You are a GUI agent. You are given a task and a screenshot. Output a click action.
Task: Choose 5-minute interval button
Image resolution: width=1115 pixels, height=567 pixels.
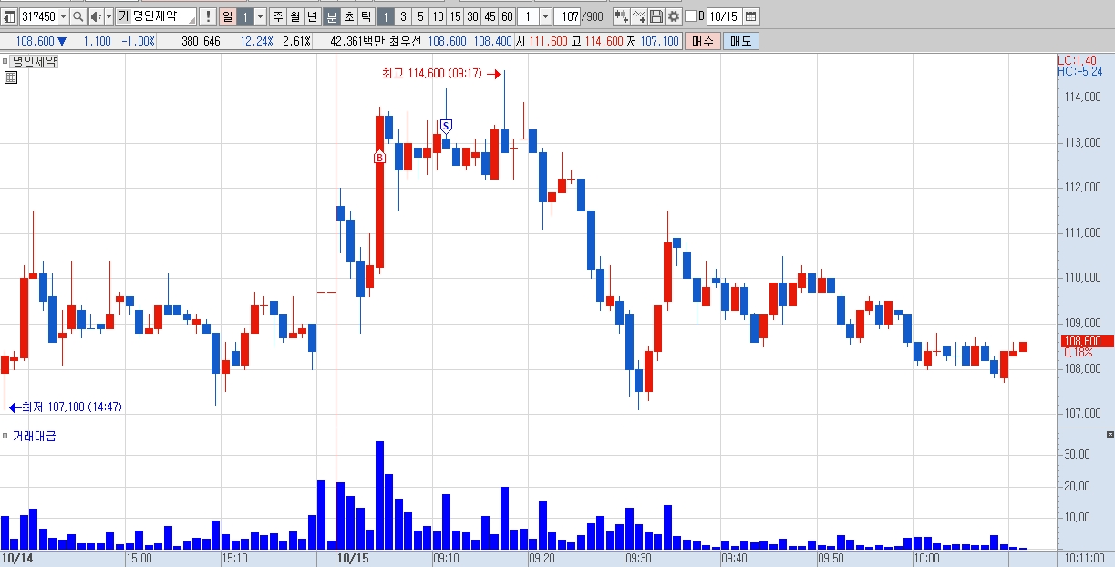(419, 16)
